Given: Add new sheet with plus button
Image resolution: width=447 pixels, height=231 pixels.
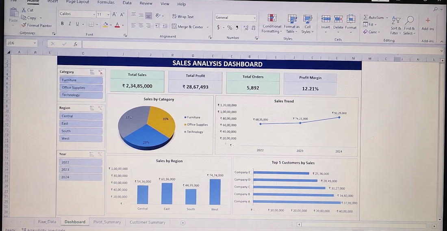Looking at the screenshot, I should pos(183,223).
